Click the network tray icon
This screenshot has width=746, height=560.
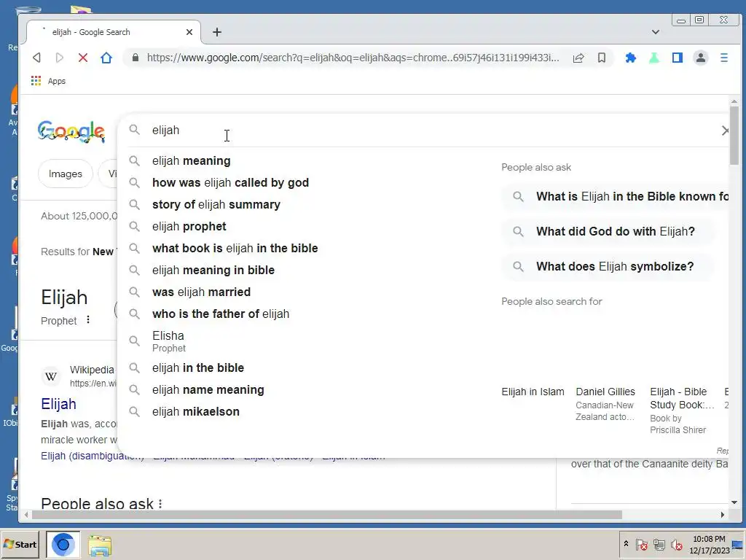659,545
